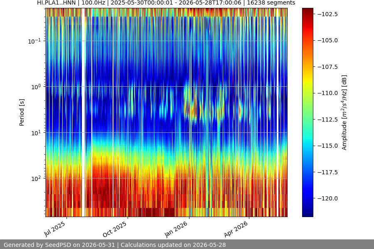Click the 'Amplitude [m²/s⁴/Hz] [dB]' colorbar label
Viewport: 374px width, 249px height.
(344, 112)
